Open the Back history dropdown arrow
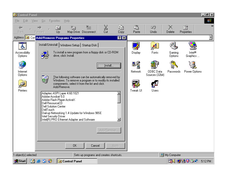 pyautogui.click(x=30, y=29)
